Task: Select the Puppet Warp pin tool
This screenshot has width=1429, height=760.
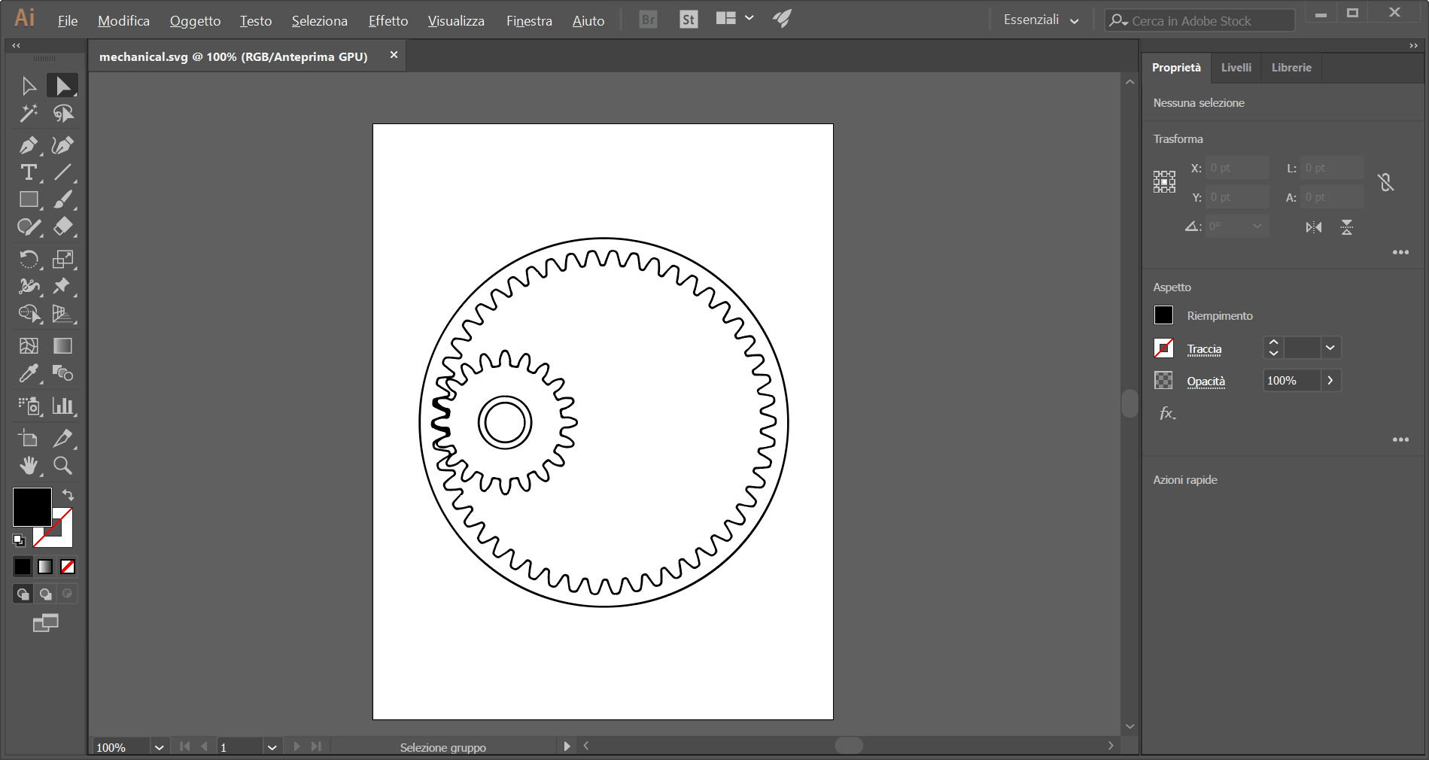Action: [63, 287]
